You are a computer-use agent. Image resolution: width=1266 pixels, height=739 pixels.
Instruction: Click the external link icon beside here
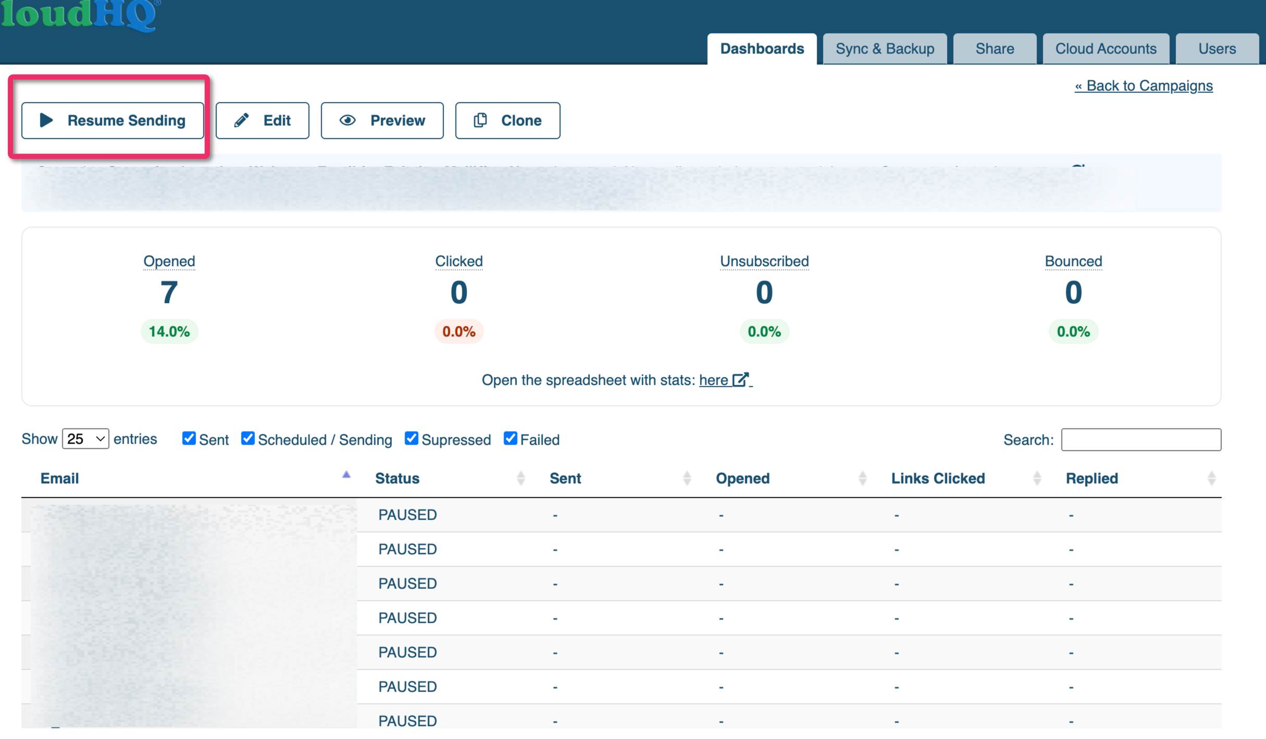coord(740,379)
